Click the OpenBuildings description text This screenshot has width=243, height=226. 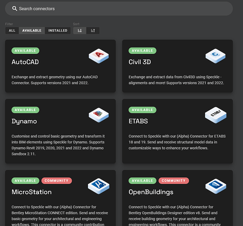pos(174,215)
